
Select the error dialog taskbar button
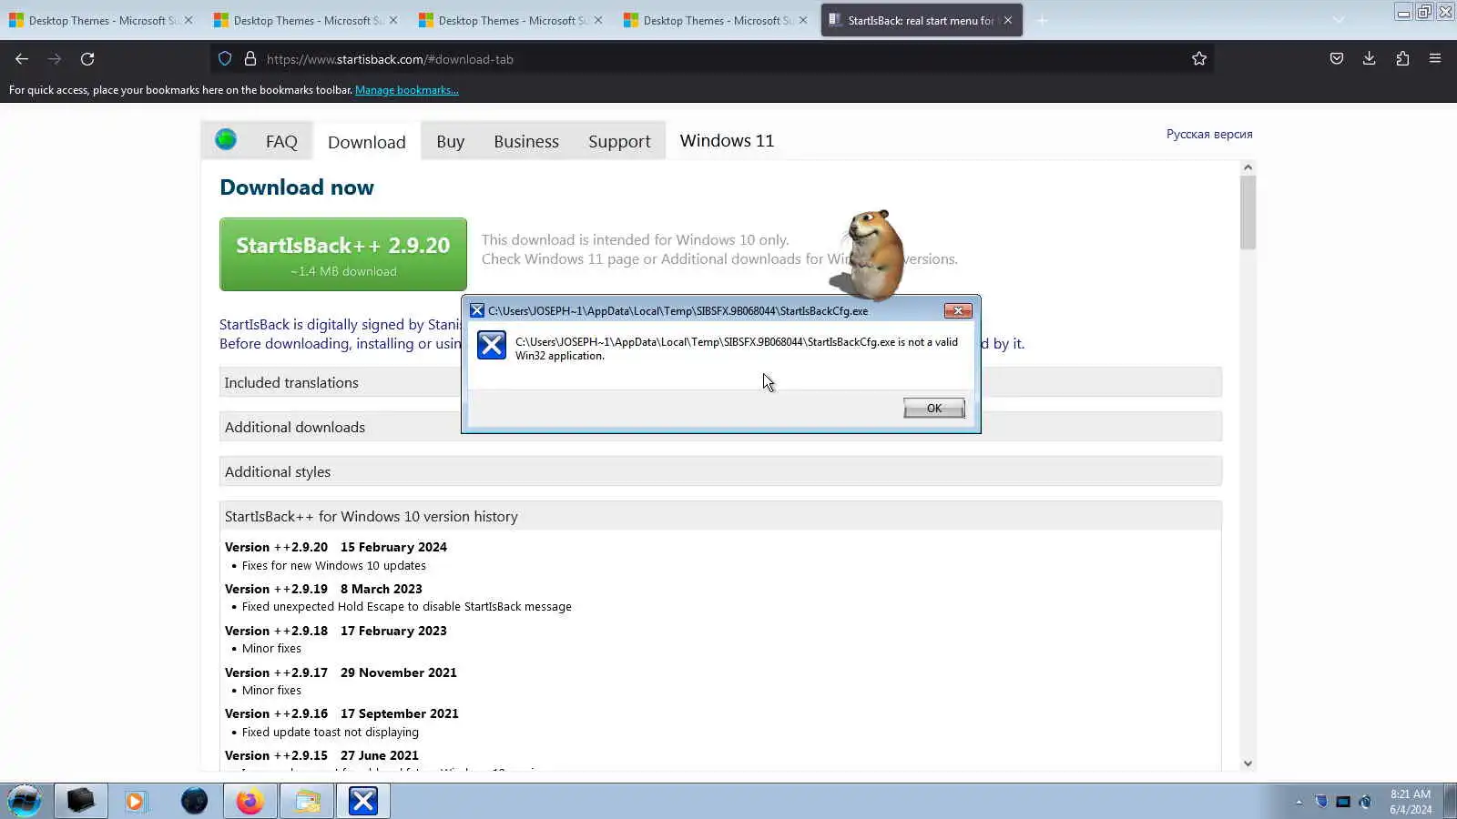click(x=363, y=801)
